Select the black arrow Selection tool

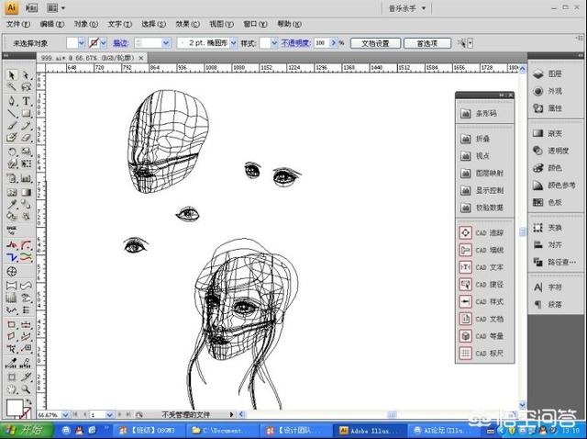pos(12,75)
